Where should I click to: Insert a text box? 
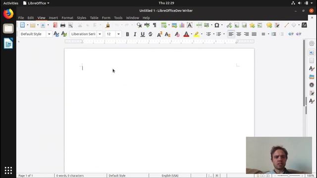[190, 25]
